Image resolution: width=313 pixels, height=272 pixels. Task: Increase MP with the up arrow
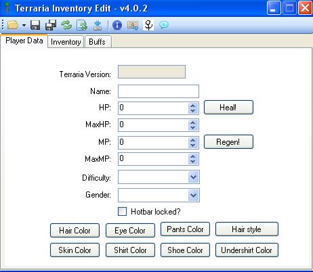click(193, 140)
